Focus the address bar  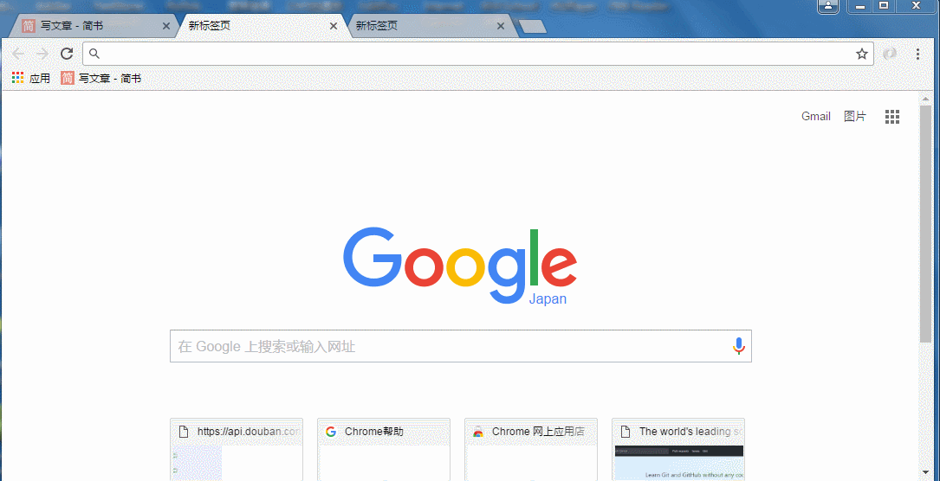coord(477,54)
